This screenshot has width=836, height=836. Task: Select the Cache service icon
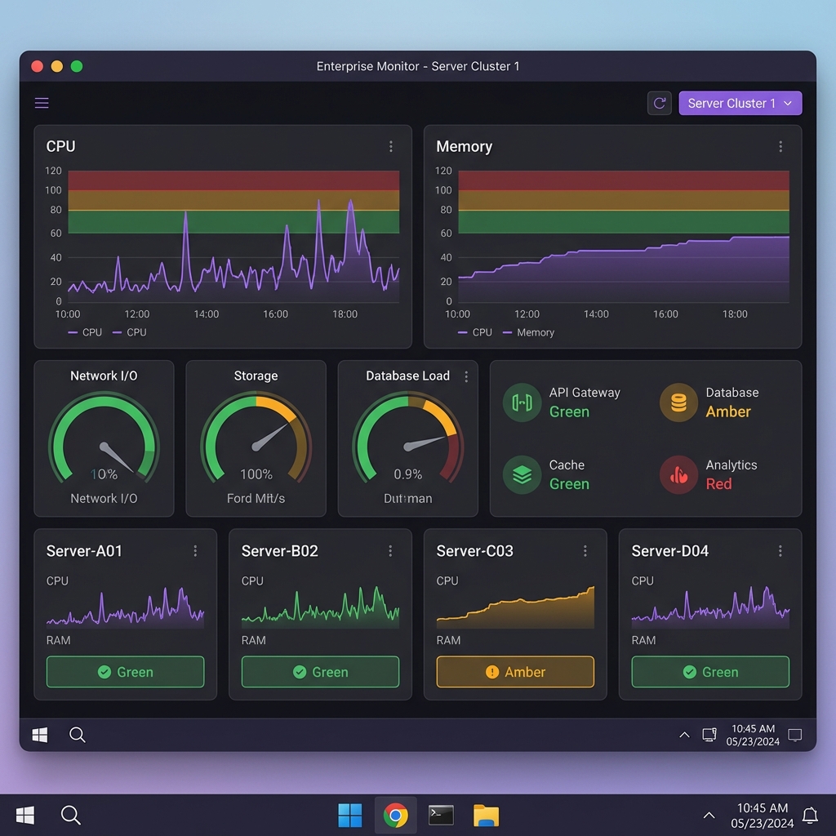522,474
